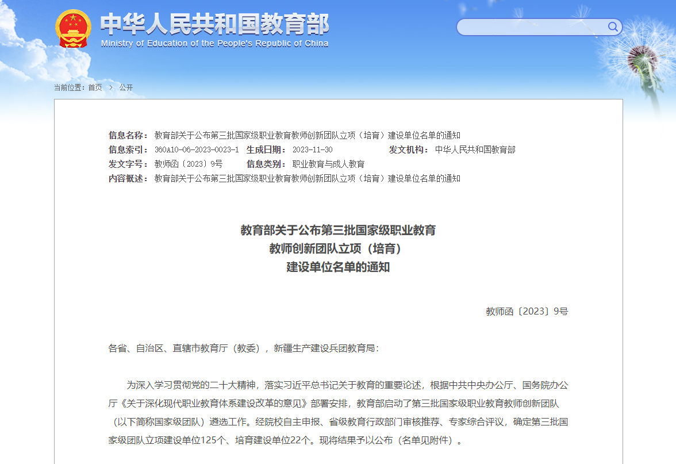The image size is (676, 464).
Task: Click the 发文机构 value 中华人民共和国教育部
Action: (475, 149)
